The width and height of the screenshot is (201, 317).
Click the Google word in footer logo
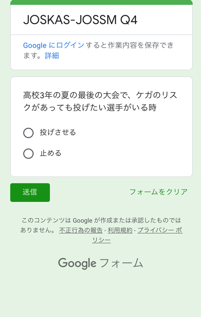(x=77, y=263)
